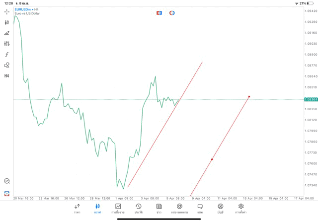
Task: Tap the circular red-blue chart icon
Action: [172, 12]
